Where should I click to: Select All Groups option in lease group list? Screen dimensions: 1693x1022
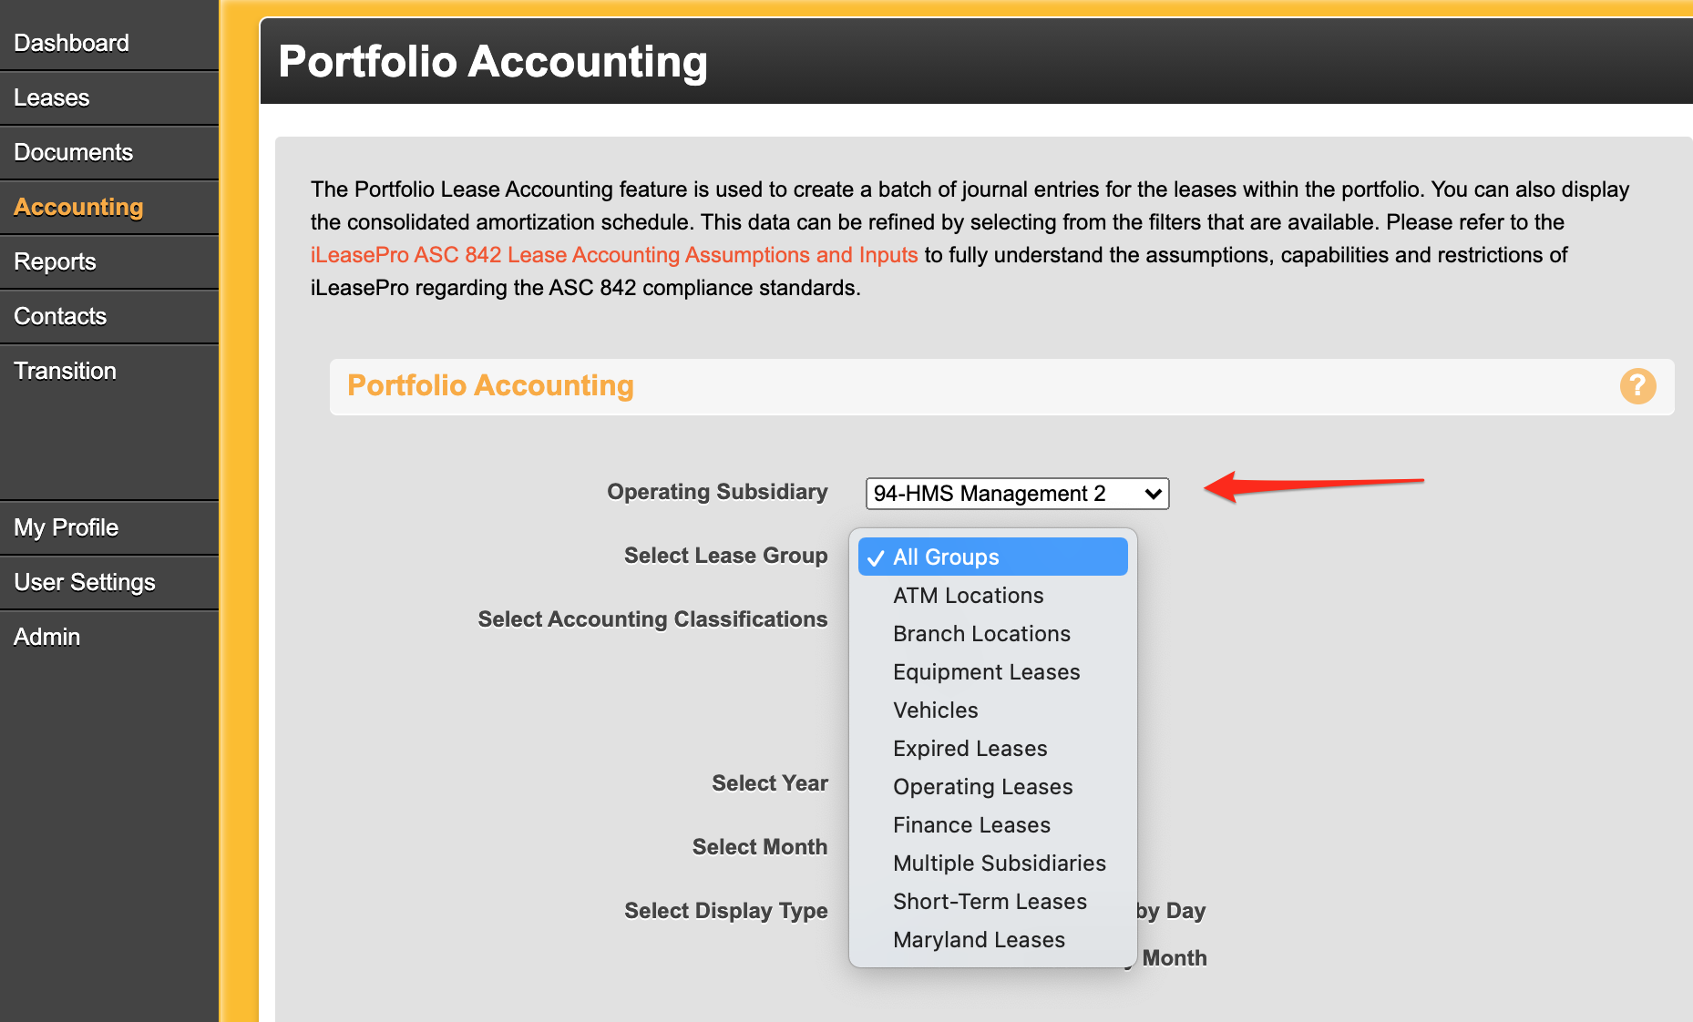tap(992, 557)
